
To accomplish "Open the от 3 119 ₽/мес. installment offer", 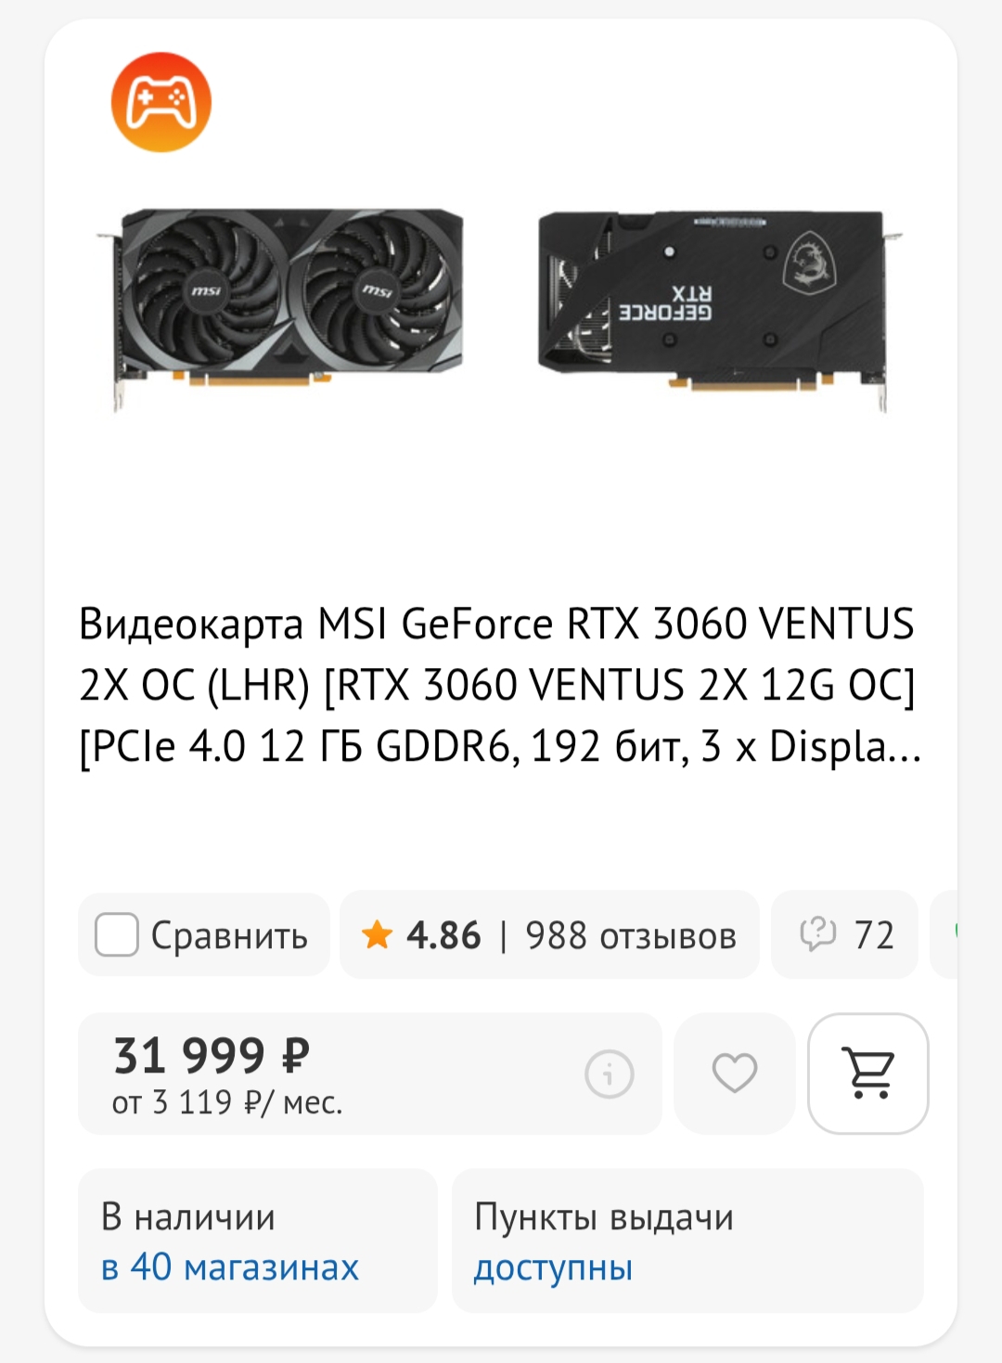I will coord(227,1102).
